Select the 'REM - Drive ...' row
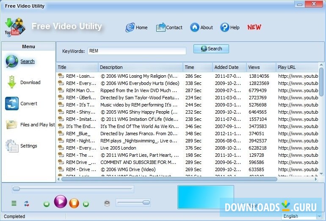 pyautogui.click(x=188, y=169)
